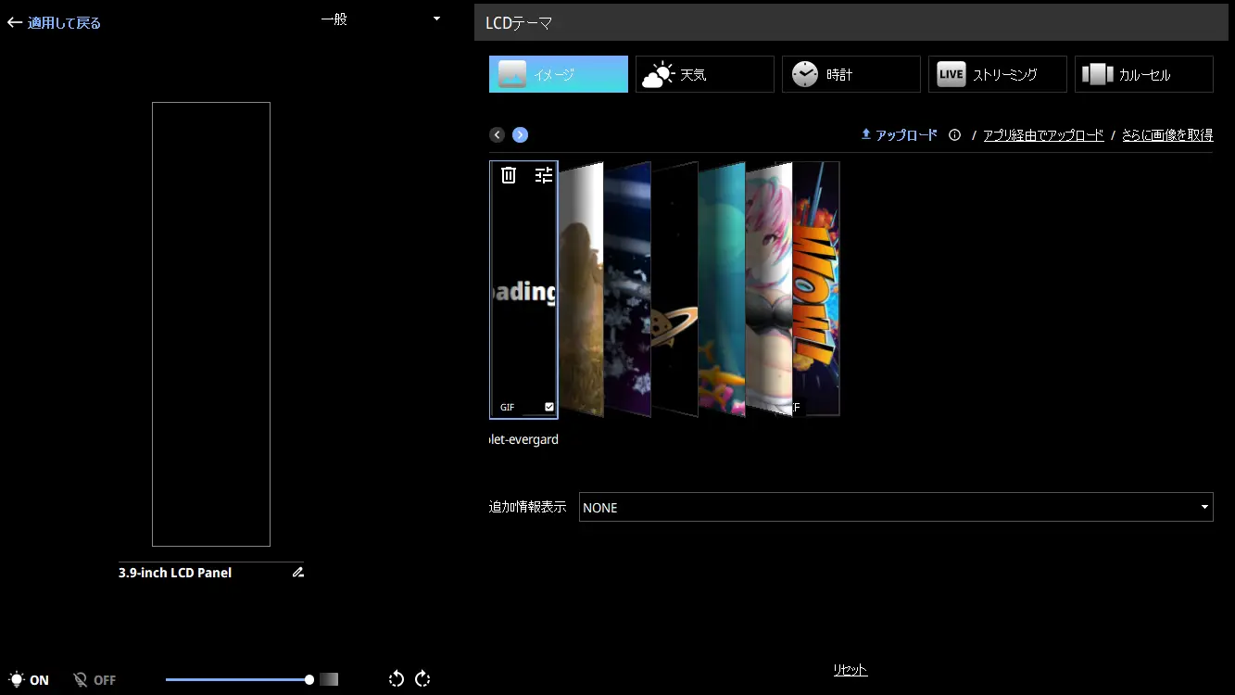Image resolution: width=1235 pixels, height=695 pixels.
Task: Open the 追加情報表示 NONE dropdown
Action: point(895,507)
